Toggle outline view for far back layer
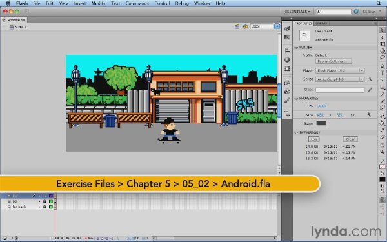Viewport: 387px width, 242px height. click(x=51, y=207)
